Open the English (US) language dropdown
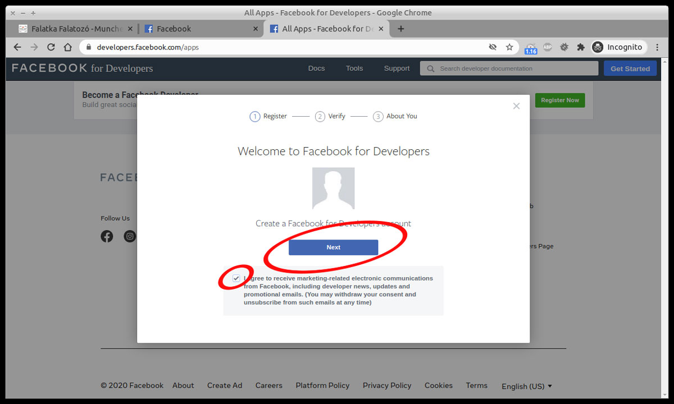 pos(526,386)
